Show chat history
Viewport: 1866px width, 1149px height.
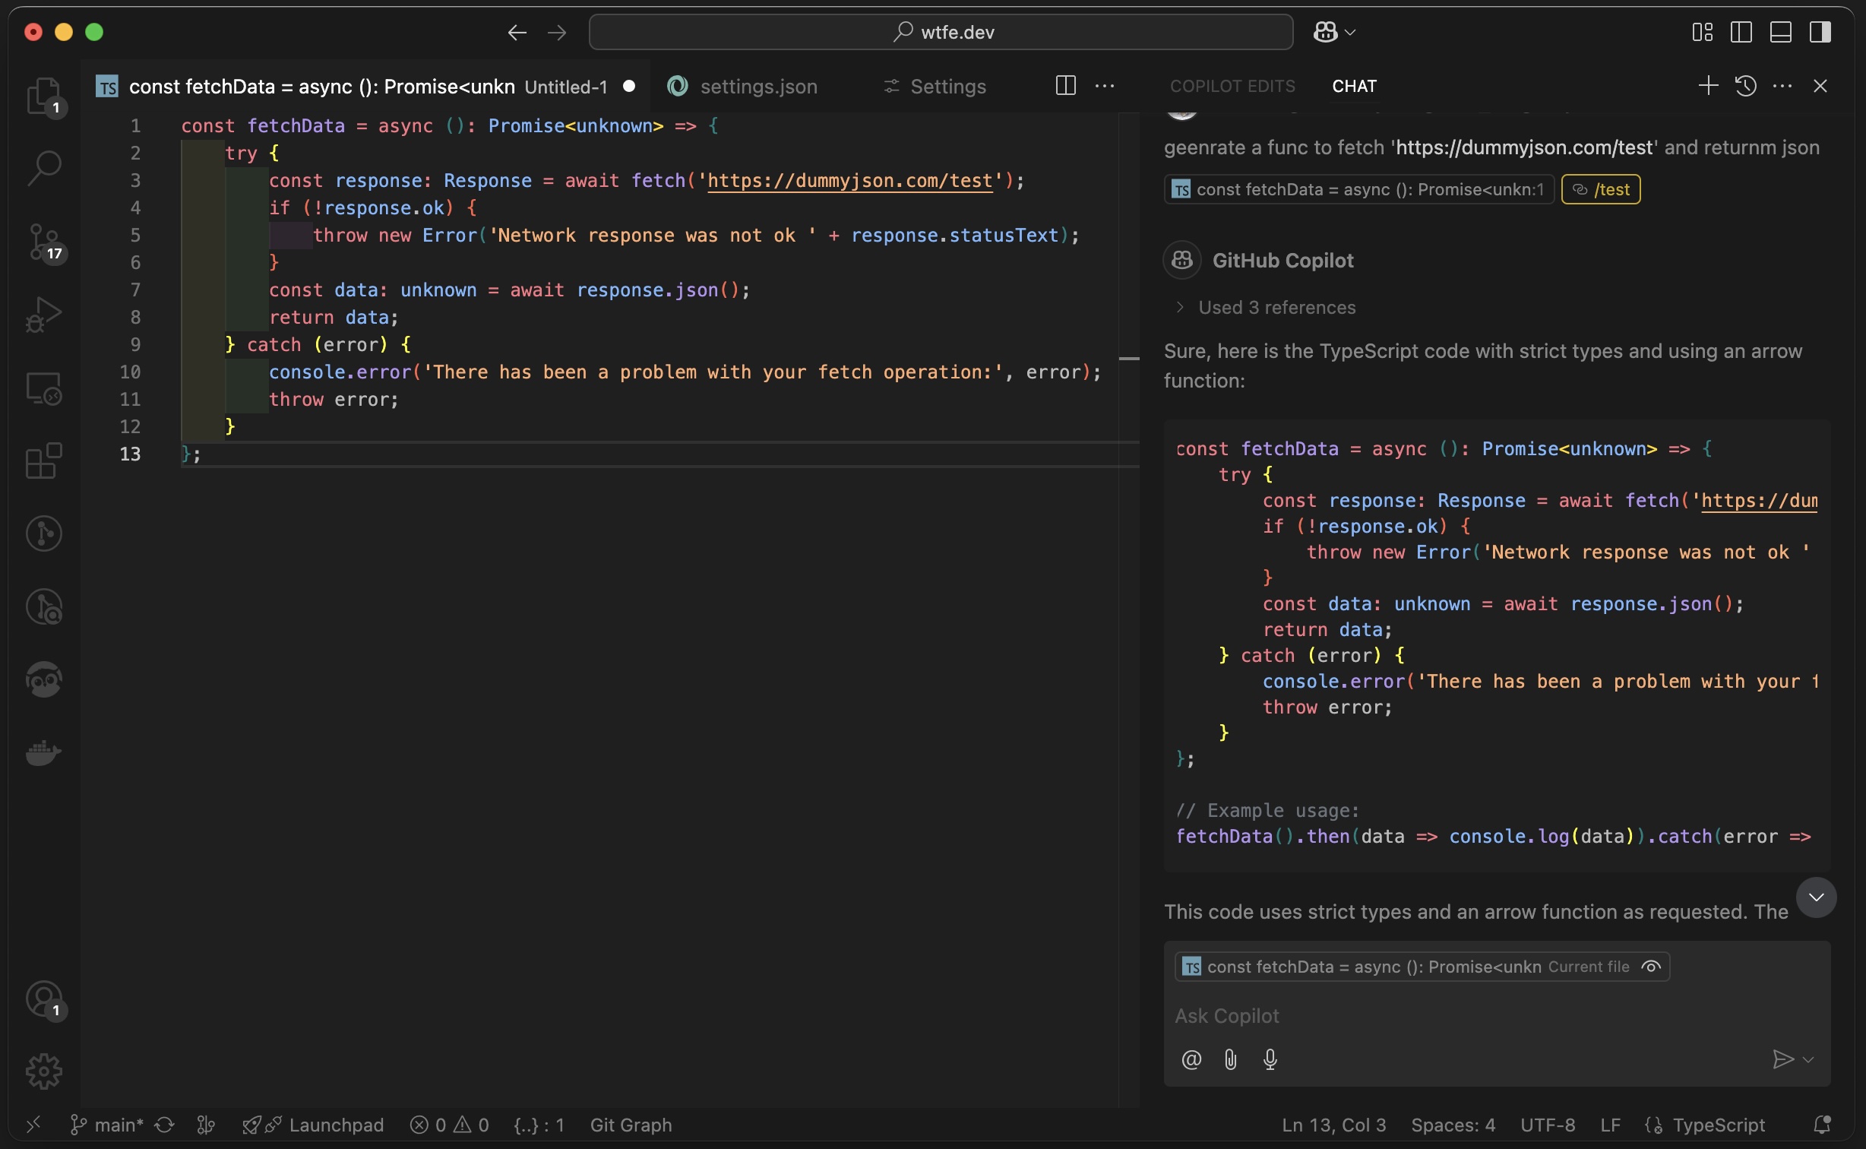click(1745, 86)
